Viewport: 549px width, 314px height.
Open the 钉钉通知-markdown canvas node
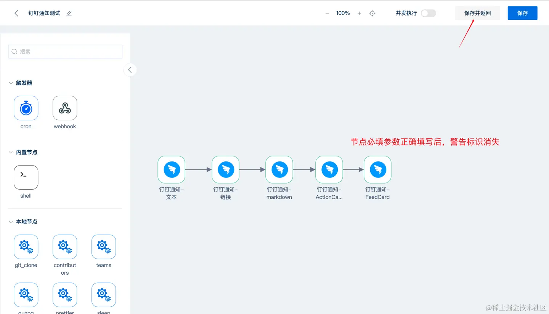click(x=279, y=169)
